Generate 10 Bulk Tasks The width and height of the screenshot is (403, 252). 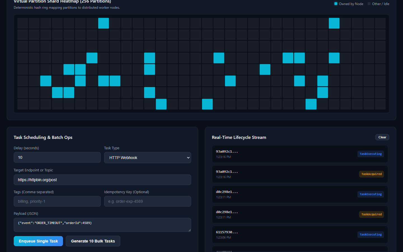pos(93,241)
